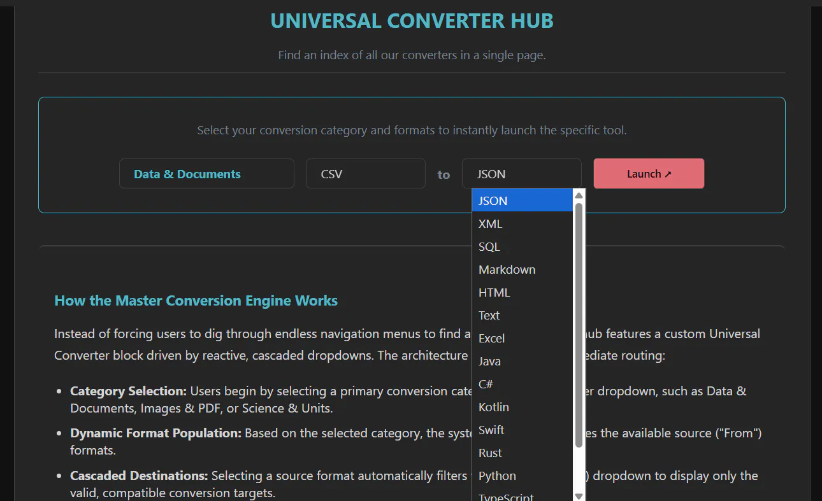822x501 pixels.
Task: Pick Excel as the destination format
Action: coord(523,338)
